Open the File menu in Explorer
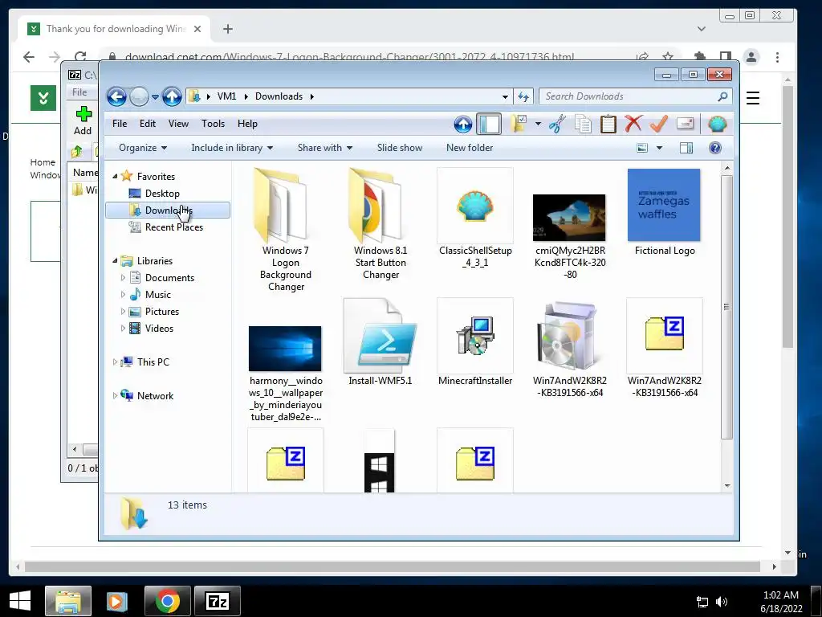822x617 pixels. coord(120,124)
